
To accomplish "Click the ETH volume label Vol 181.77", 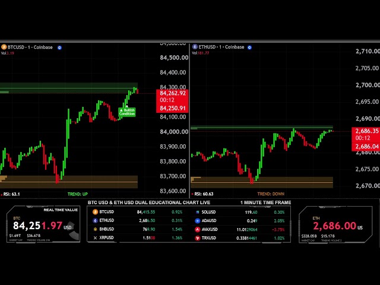I will click(201, 53).
